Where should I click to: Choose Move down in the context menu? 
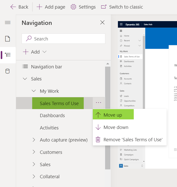(116, 127)
